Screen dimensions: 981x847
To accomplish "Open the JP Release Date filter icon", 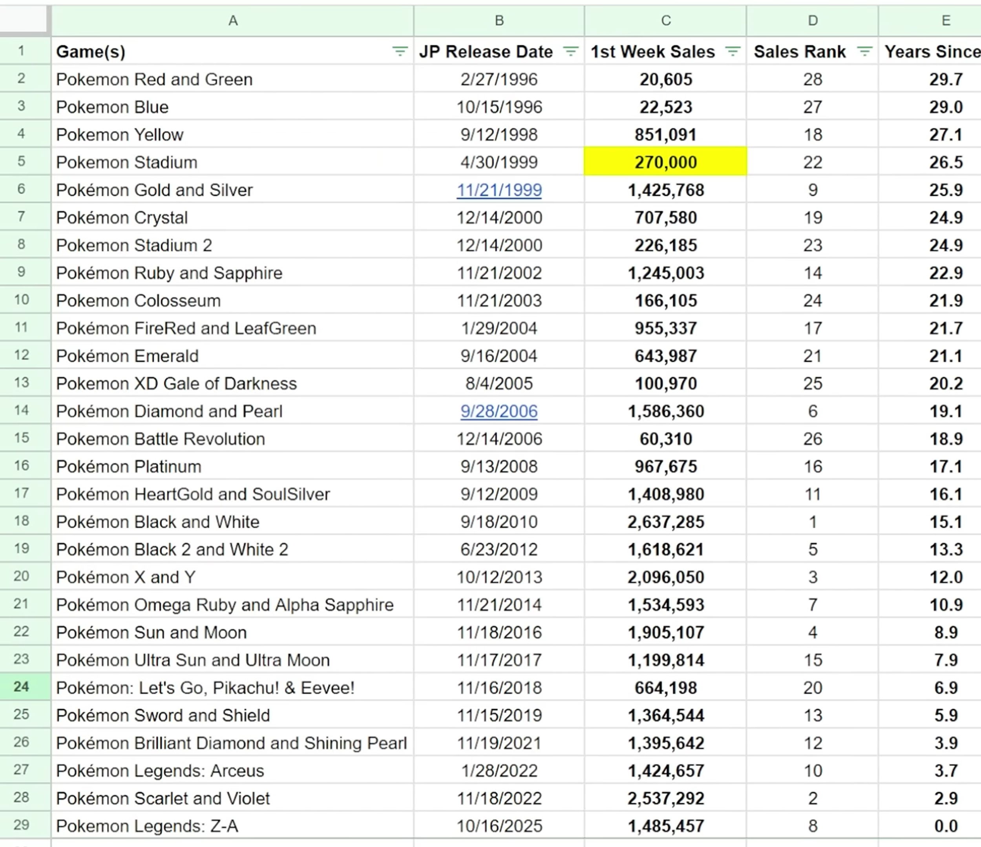I will 570,51.
